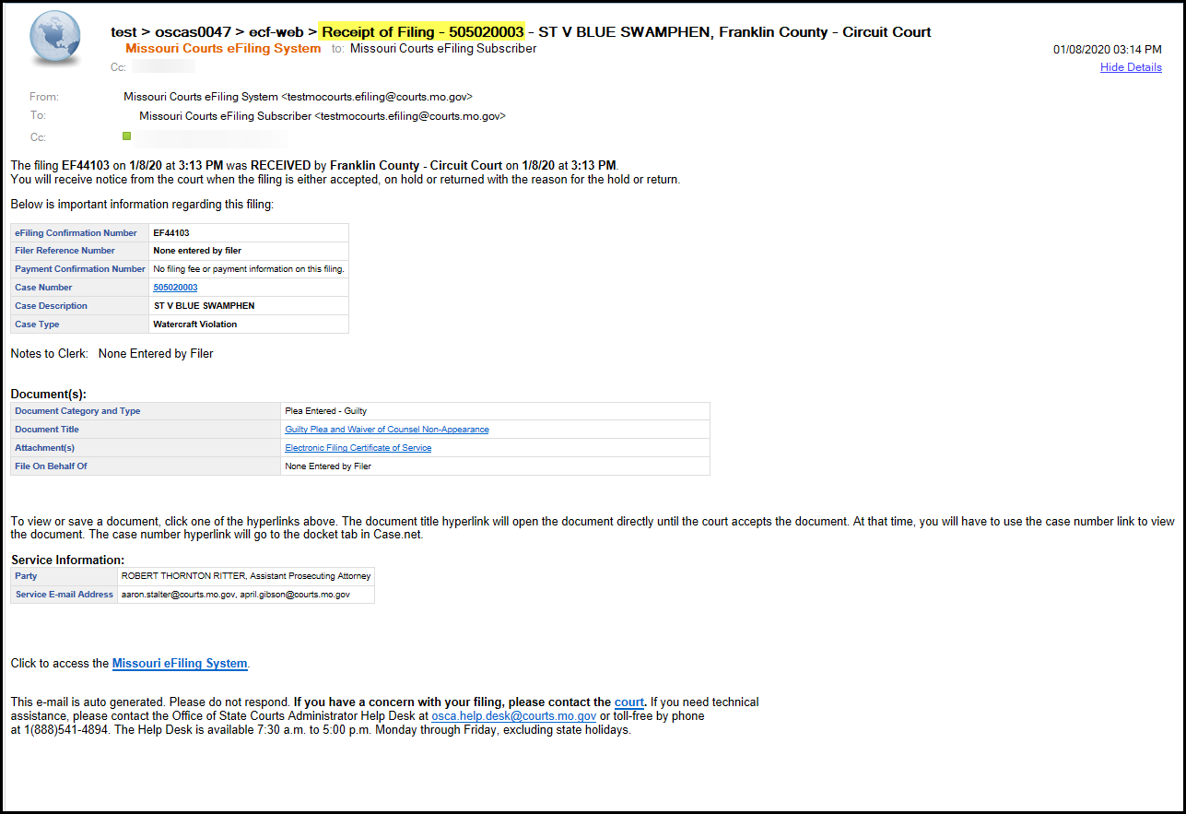The width and height of the screenshot is (1186, 814).
Task: Open case number 505020003 link
Action: (175, 288)
